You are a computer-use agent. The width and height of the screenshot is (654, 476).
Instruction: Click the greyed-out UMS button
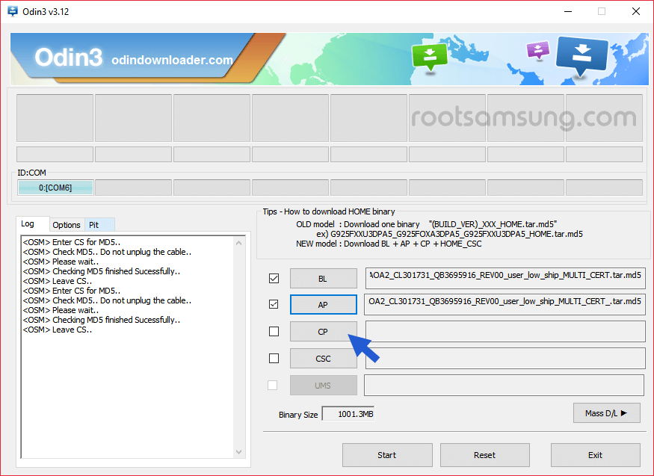(x=323, y=386)
